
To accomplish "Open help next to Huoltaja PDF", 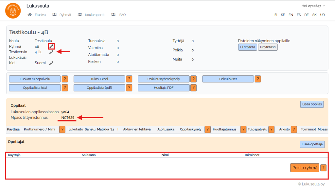I will (x=194, y=88).
